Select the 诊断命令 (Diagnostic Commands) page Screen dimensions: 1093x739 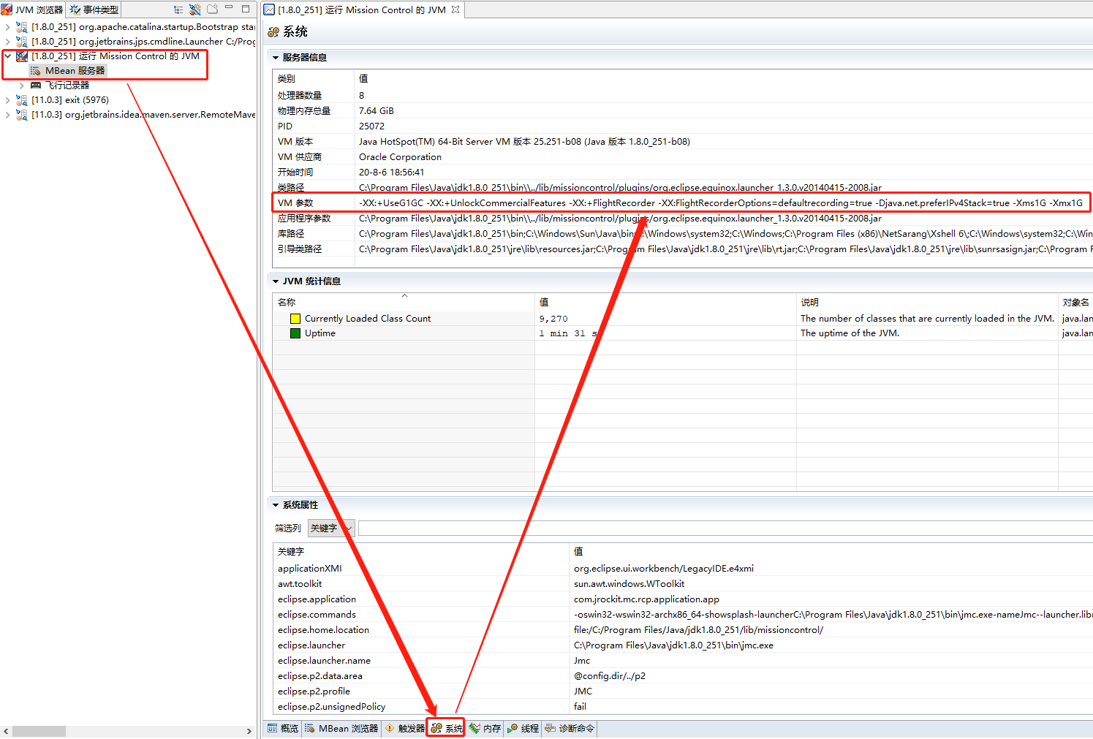[569, 728]
